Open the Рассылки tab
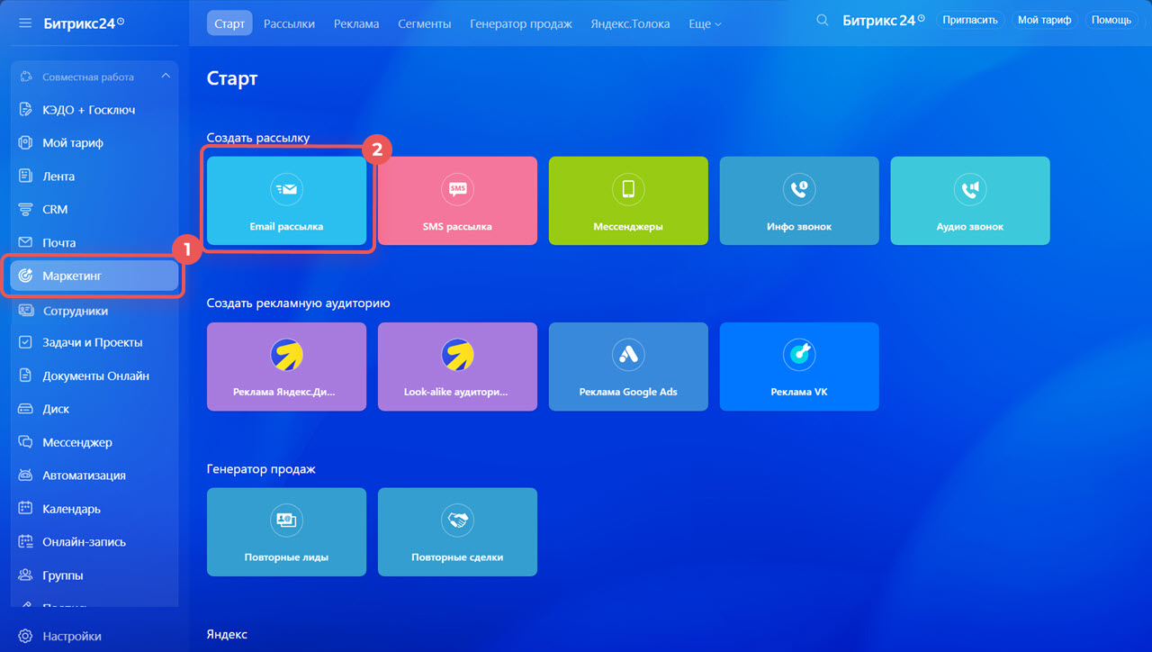 pos(289,24)
